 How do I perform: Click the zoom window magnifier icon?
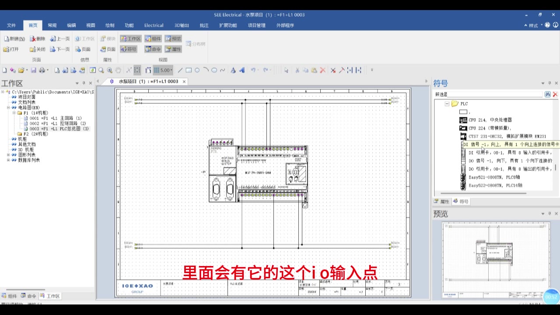coord(101,70)
